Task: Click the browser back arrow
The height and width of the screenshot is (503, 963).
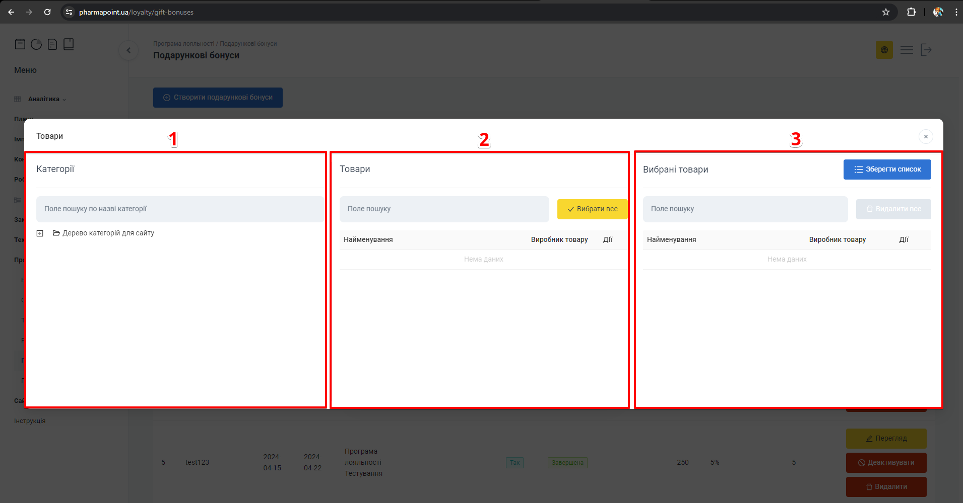Action: coord(11,12)
